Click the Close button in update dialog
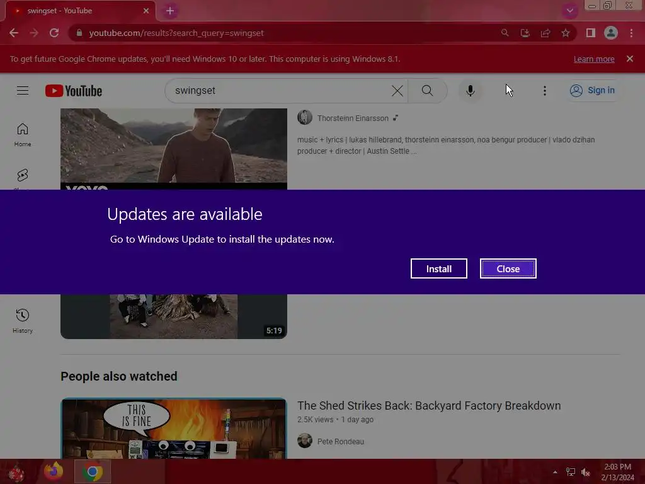This screenshot has width=645, height=484. pyautogui.click(x=508, y=268)
